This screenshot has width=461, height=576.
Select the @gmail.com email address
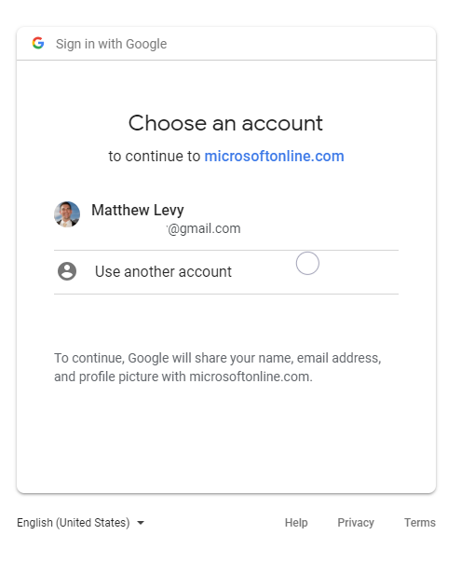(204, 228)
